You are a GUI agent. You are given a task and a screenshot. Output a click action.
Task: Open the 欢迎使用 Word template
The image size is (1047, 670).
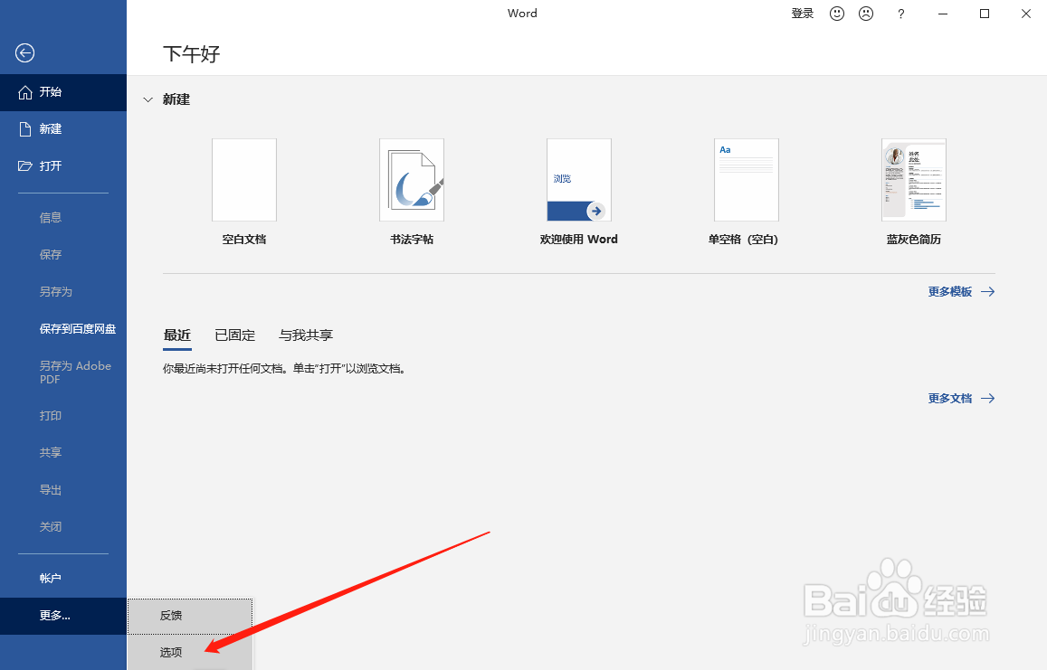coord(579,180)
